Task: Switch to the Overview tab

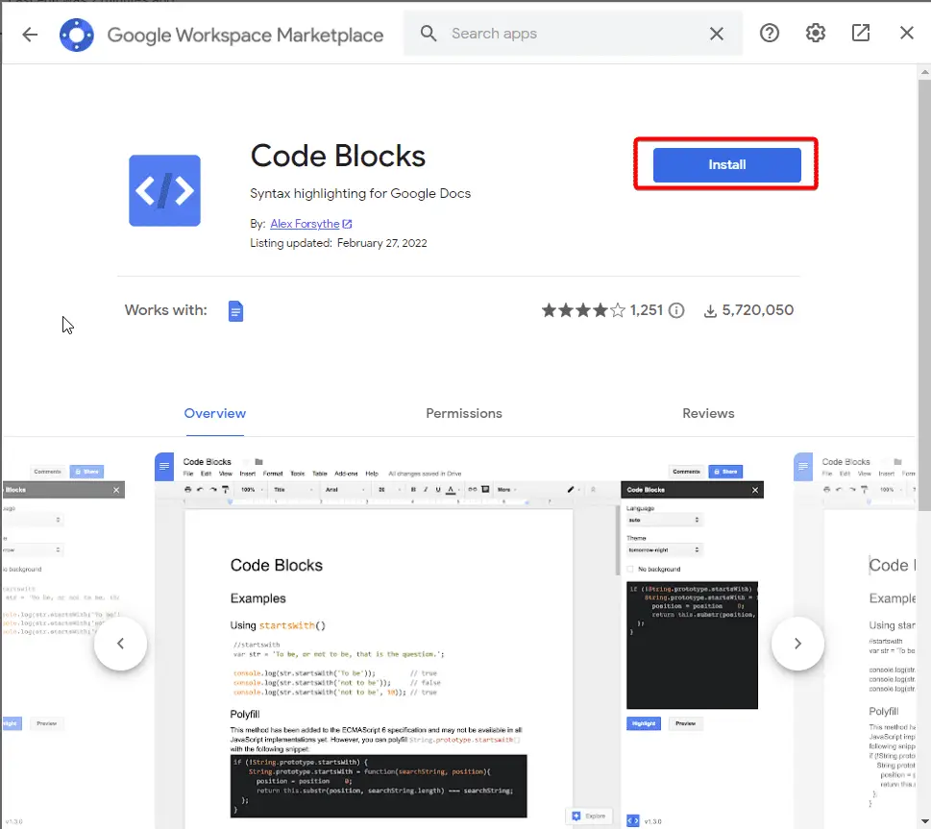Action: (215, 414)
